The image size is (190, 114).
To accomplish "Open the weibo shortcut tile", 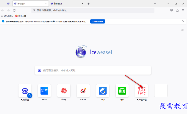I will click(x=83, y=91).
